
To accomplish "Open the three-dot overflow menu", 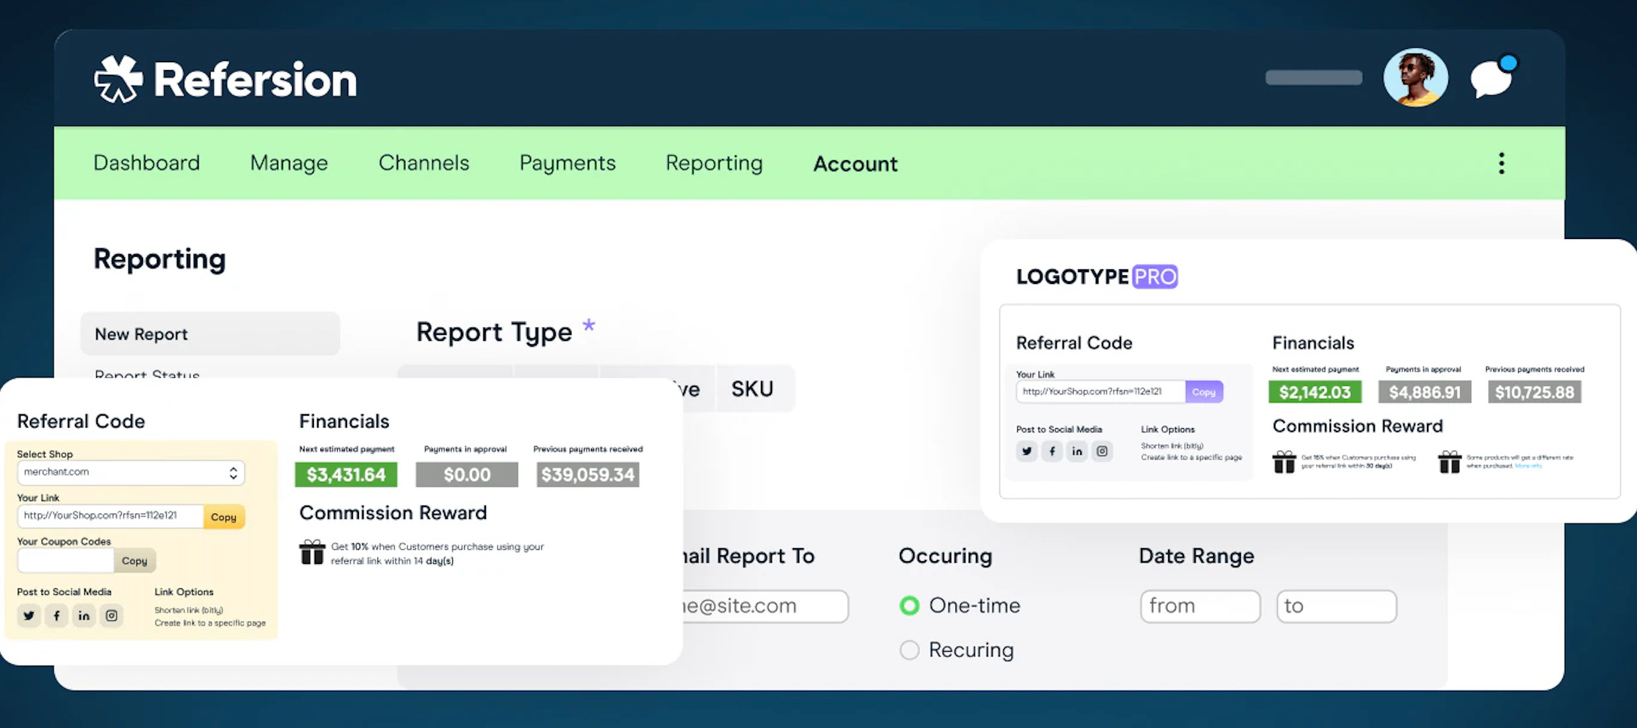I will [1501, 163].
